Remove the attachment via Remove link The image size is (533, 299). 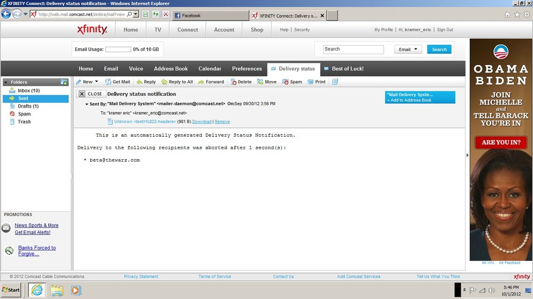222,121
